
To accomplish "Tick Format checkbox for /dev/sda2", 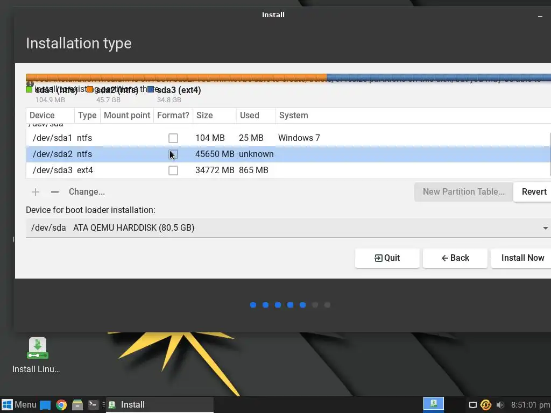I will click(x=173, y=154).
